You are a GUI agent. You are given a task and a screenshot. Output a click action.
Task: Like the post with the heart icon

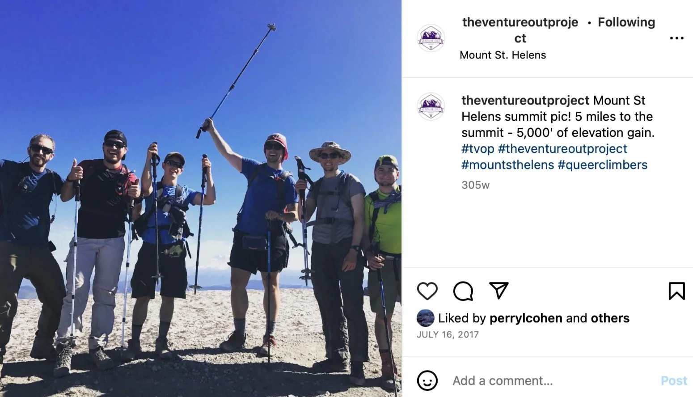(427, 291)
